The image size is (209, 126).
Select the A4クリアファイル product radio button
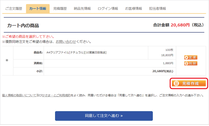pyautogui.click(x=7, y=60)
